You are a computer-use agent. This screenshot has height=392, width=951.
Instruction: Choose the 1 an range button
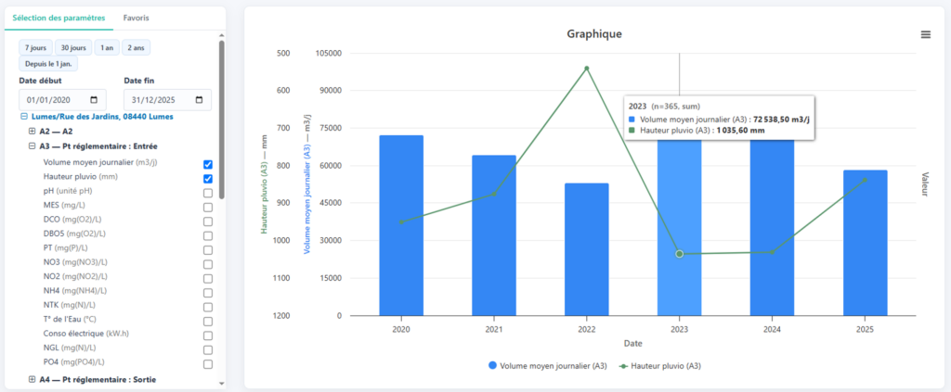[x=107, y=48]
